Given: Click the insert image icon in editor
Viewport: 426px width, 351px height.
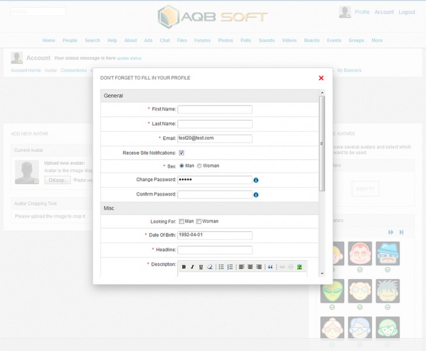Looking at the screenshot, I should (x=300, y=267).
